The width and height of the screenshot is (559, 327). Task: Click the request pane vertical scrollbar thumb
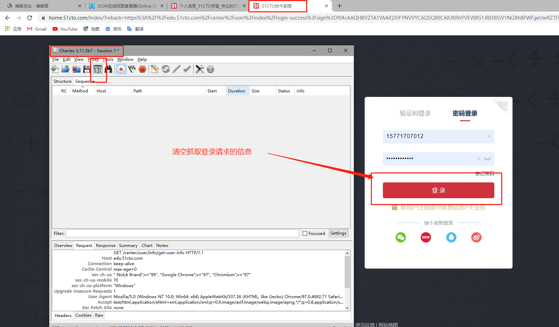[347, 272]
